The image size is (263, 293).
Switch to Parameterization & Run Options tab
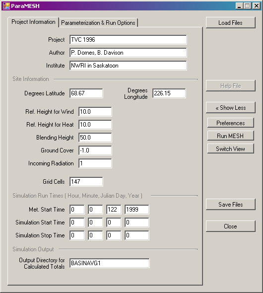coord(98,23)
